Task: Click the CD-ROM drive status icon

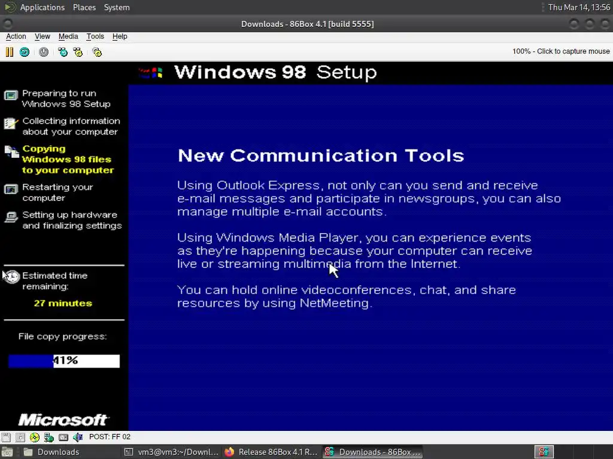Action: tap(34, 437)
